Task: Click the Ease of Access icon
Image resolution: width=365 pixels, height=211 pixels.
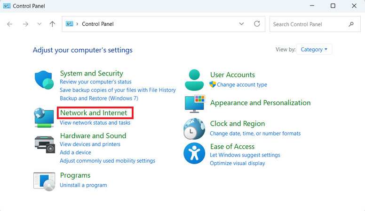Action: click(194, 153)
